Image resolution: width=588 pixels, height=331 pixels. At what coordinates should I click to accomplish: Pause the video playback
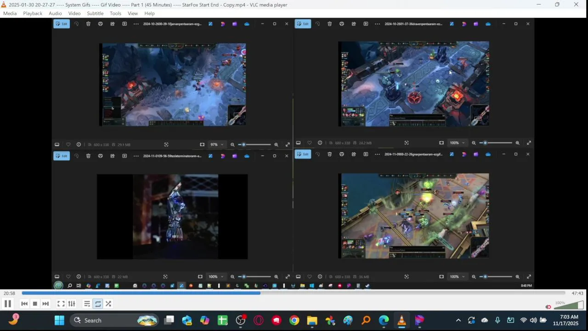click(8, 303)
